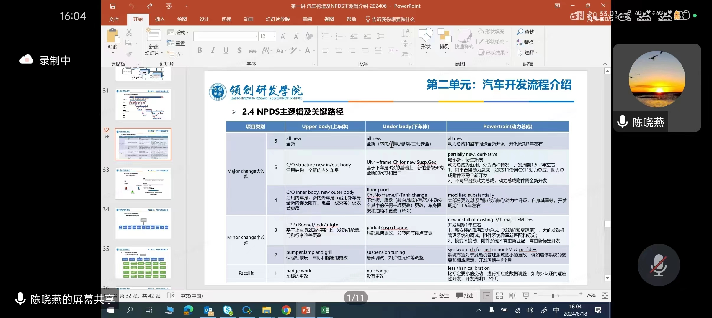Toggle text shadow S button
712x318 pixels.
[x=239, y=50]
